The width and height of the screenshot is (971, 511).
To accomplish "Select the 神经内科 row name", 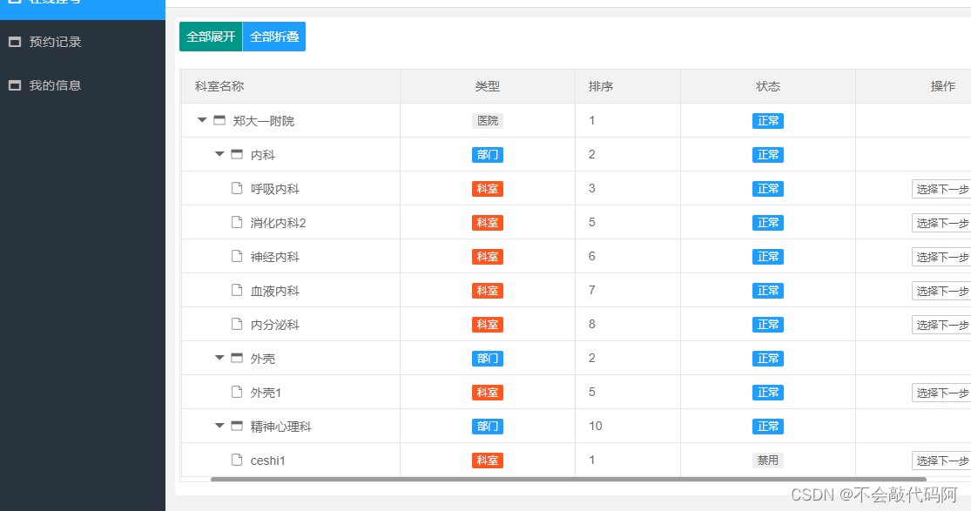I will pyautogui.click(x=275, y=257).
